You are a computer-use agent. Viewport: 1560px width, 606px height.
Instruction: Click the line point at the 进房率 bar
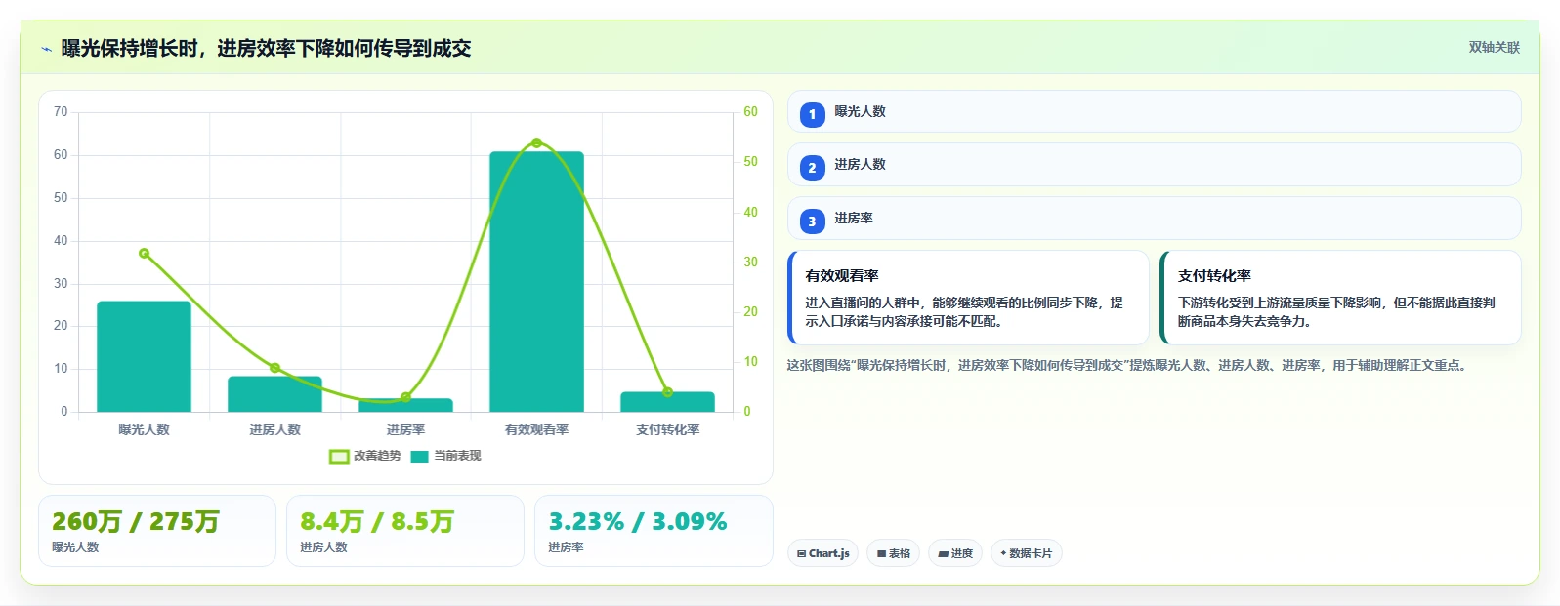tap(405, 397)
